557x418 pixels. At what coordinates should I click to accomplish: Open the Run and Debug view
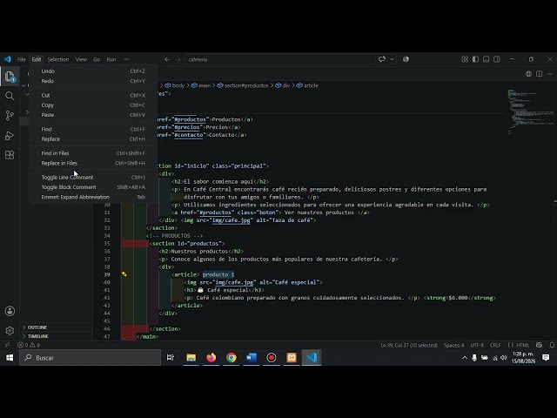pyautogui.click(x=10, y=136)
